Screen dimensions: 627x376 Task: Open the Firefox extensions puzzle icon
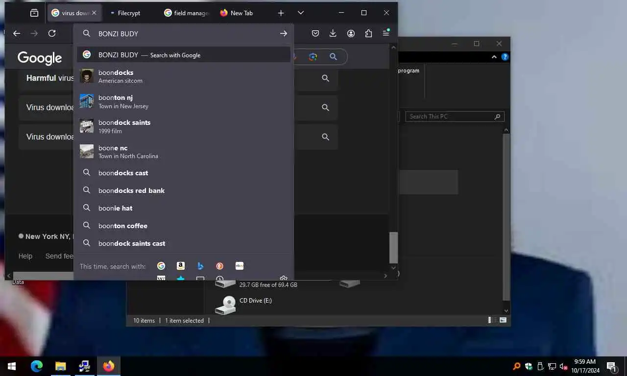pos(368,33)
